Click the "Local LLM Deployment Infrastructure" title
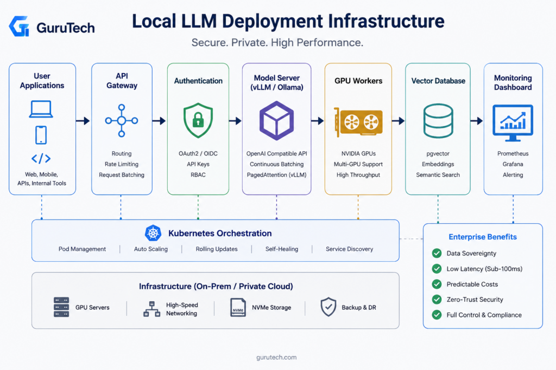 pos(288,21)
